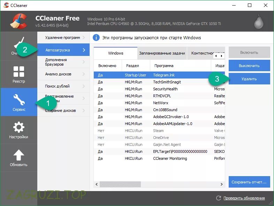Switch to the Windows tab
Viewport: 274px width, 206px height.
click(115, 53)
